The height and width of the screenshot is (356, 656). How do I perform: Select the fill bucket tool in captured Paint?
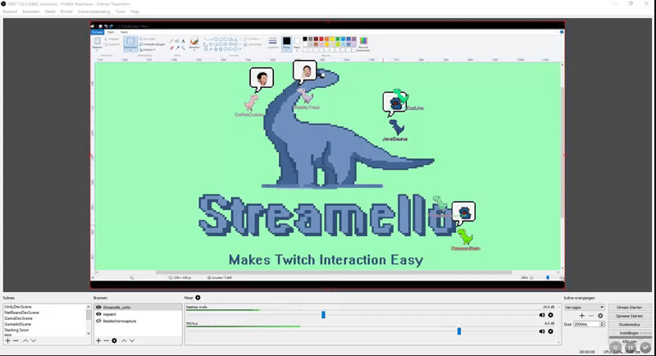[x=177, y=41]
